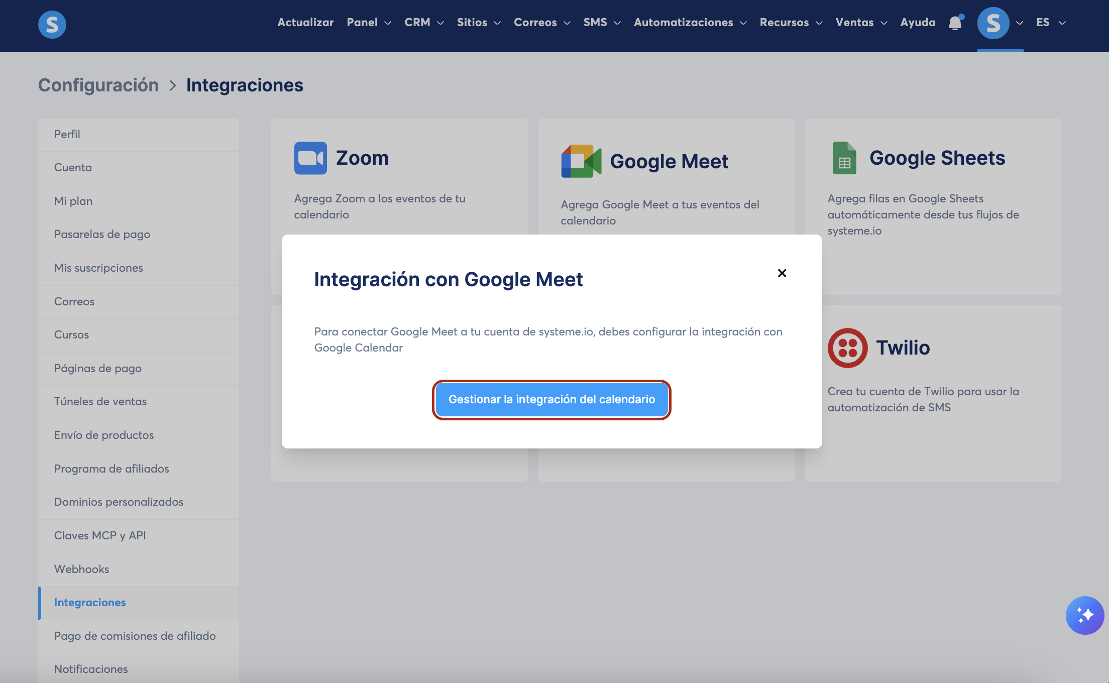Click the Google Sheets description text
1109x683 pixels.
pos(923,215)
